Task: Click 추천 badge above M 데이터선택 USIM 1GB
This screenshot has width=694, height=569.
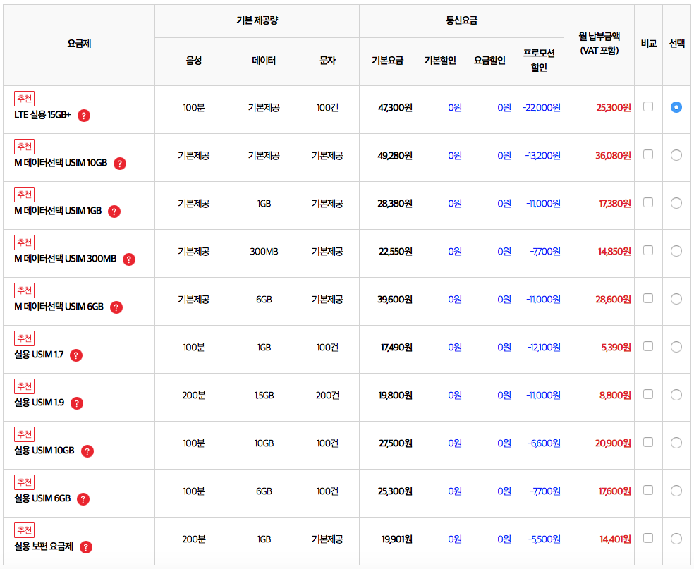Action: click(x=25, y=195)
